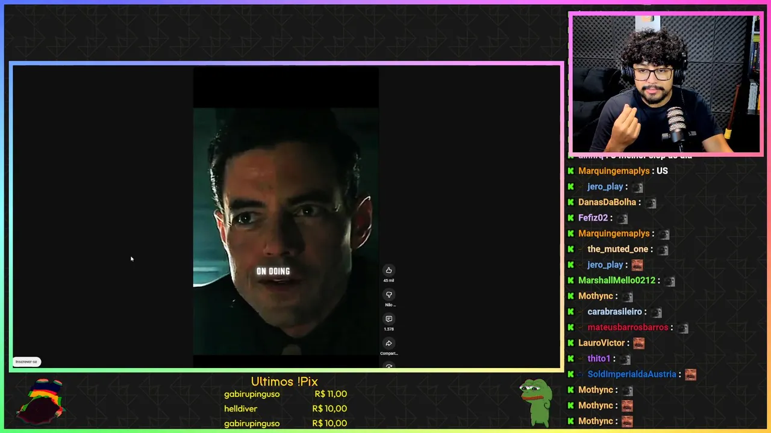Click the emote in the_muted_one's message
771x433 pixels.
coord(663,250)
